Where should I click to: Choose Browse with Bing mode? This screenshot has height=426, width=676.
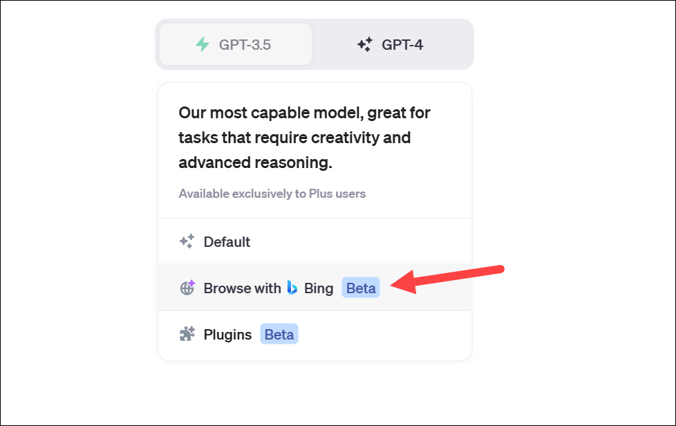314,288
